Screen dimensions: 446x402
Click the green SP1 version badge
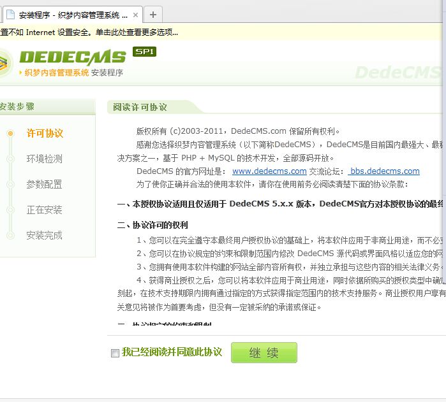coord(144,52)
